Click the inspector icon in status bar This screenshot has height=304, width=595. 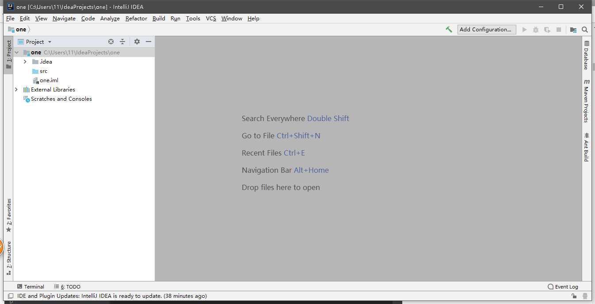pos(585,296)
